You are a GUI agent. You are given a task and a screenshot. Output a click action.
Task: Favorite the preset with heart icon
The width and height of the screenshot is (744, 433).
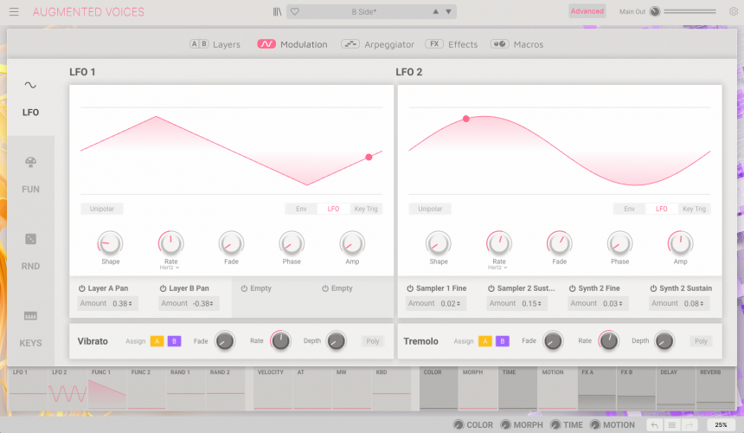295,12
